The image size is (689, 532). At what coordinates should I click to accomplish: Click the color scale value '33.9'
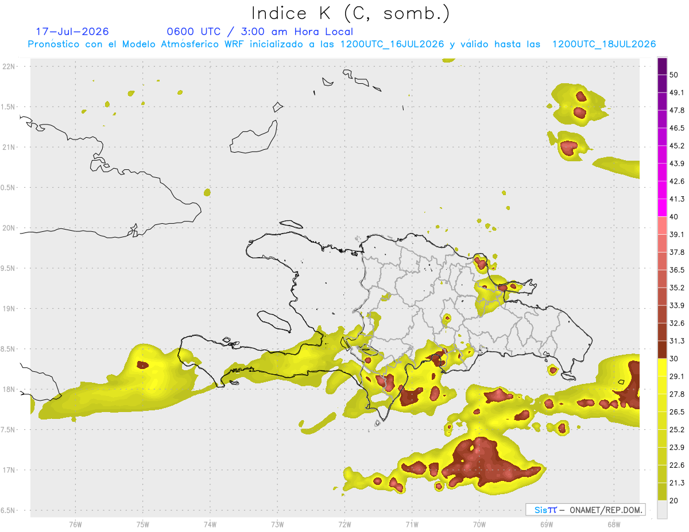click(677, 305)
